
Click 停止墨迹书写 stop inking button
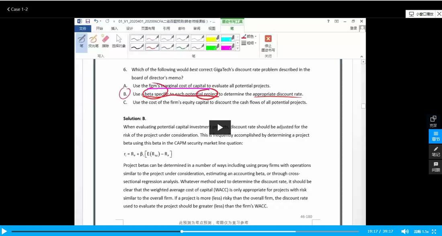click(268, 43)
